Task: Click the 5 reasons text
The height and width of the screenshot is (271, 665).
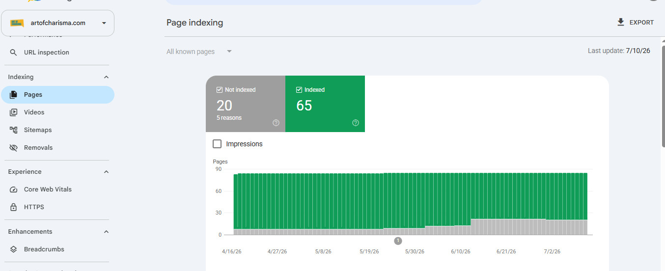Action: [229, 118]
